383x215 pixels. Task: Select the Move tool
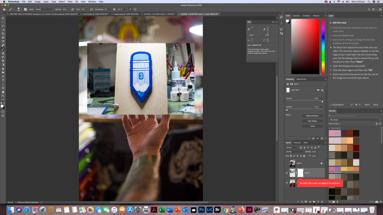point(3,18)
